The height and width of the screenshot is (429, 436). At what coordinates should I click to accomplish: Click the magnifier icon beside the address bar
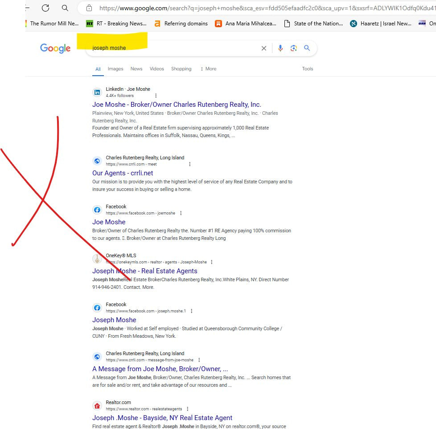click(x=65, y=8)
